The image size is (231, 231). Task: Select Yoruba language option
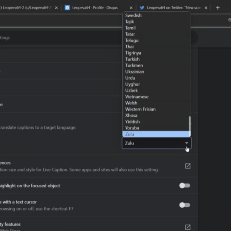[x=156, y=128]
